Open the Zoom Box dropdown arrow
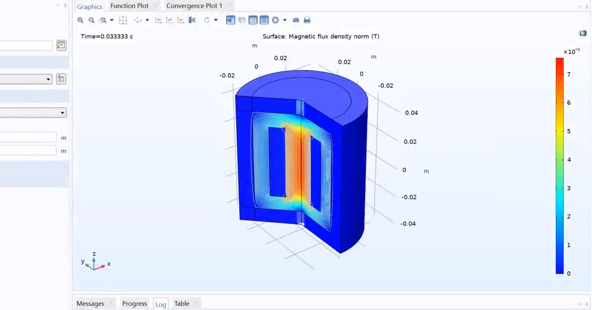The image size is (592, 310). point(112,20)
